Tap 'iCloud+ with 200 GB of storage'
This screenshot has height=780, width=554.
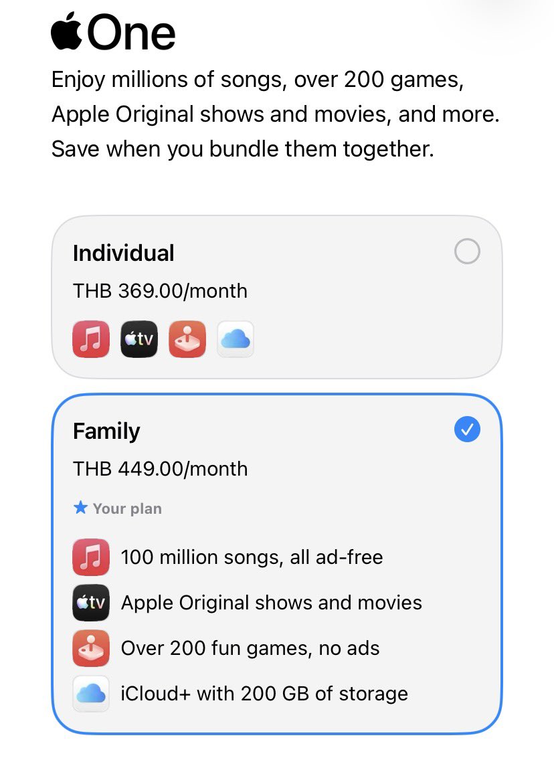(264, 693)
